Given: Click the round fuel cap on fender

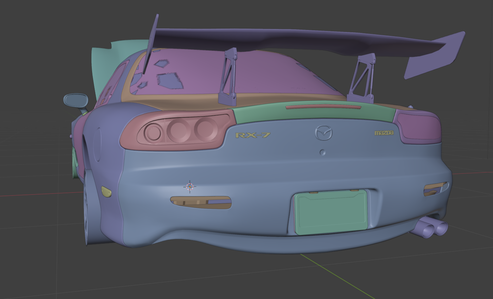Looking at the screenshot, I should pos(97,145).
